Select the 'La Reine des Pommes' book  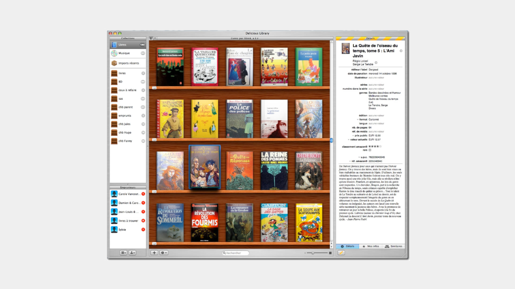click(x=274, y=170)
